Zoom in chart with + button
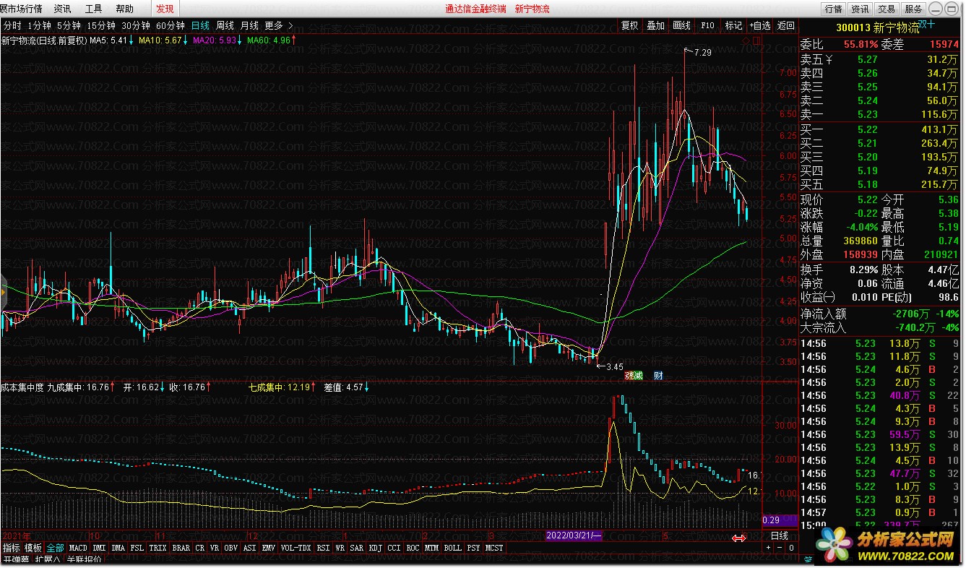Viewport: 966px width, 568px height. [769, 548]
